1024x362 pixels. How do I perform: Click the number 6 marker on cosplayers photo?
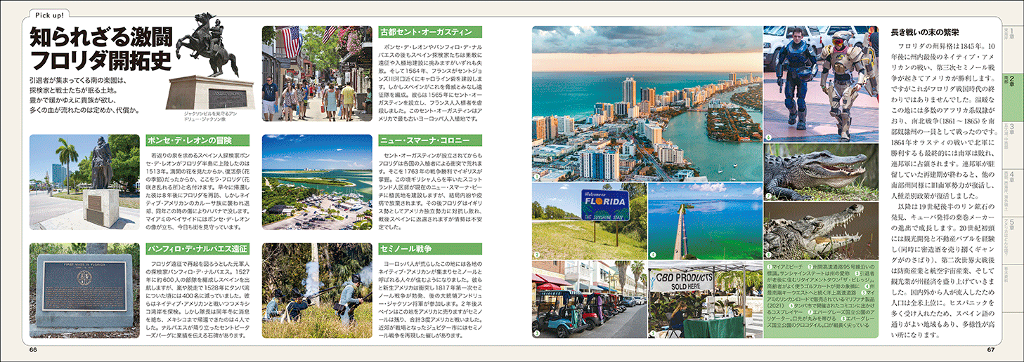click(770, 136)
